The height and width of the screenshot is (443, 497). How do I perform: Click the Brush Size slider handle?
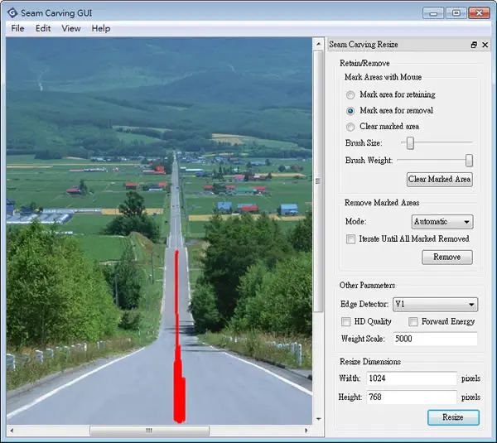click(x=410, y=143)
